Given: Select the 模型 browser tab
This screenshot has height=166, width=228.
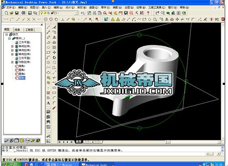Looking at the screenshot, I should (7, 29).
